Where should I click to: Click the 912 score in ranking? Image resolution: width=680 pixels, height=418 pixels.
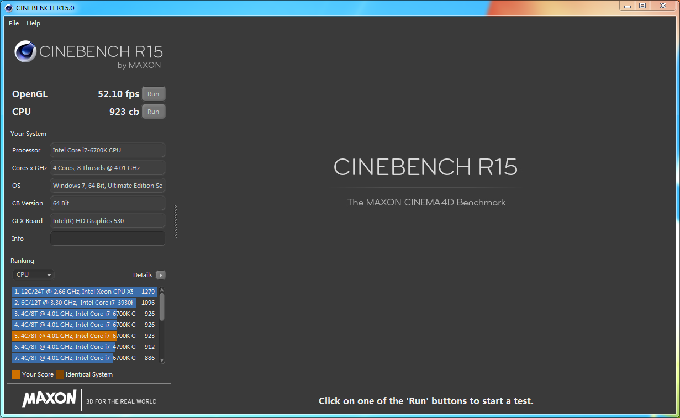pos(150,347)
